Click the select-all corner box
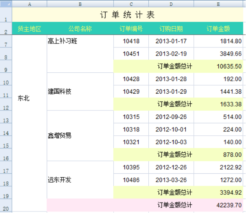This screenshot has height=213, width=246. coord(6,4)
